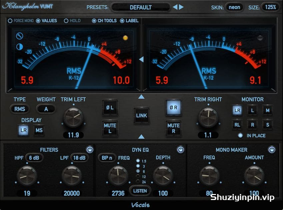Click the TRIM RIGHT knob
The image size is (283, 210).
coord(208,118)
